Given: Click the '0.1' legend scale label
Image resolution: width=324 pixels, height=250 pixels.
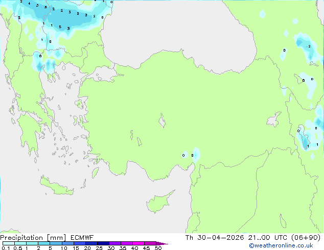Looking at the screenshot, I should (6, 248).
